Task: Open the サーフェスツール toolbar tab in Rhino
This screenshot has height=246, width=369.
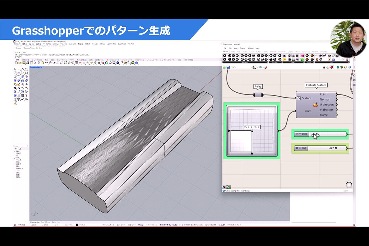Action: pos(113,60)
